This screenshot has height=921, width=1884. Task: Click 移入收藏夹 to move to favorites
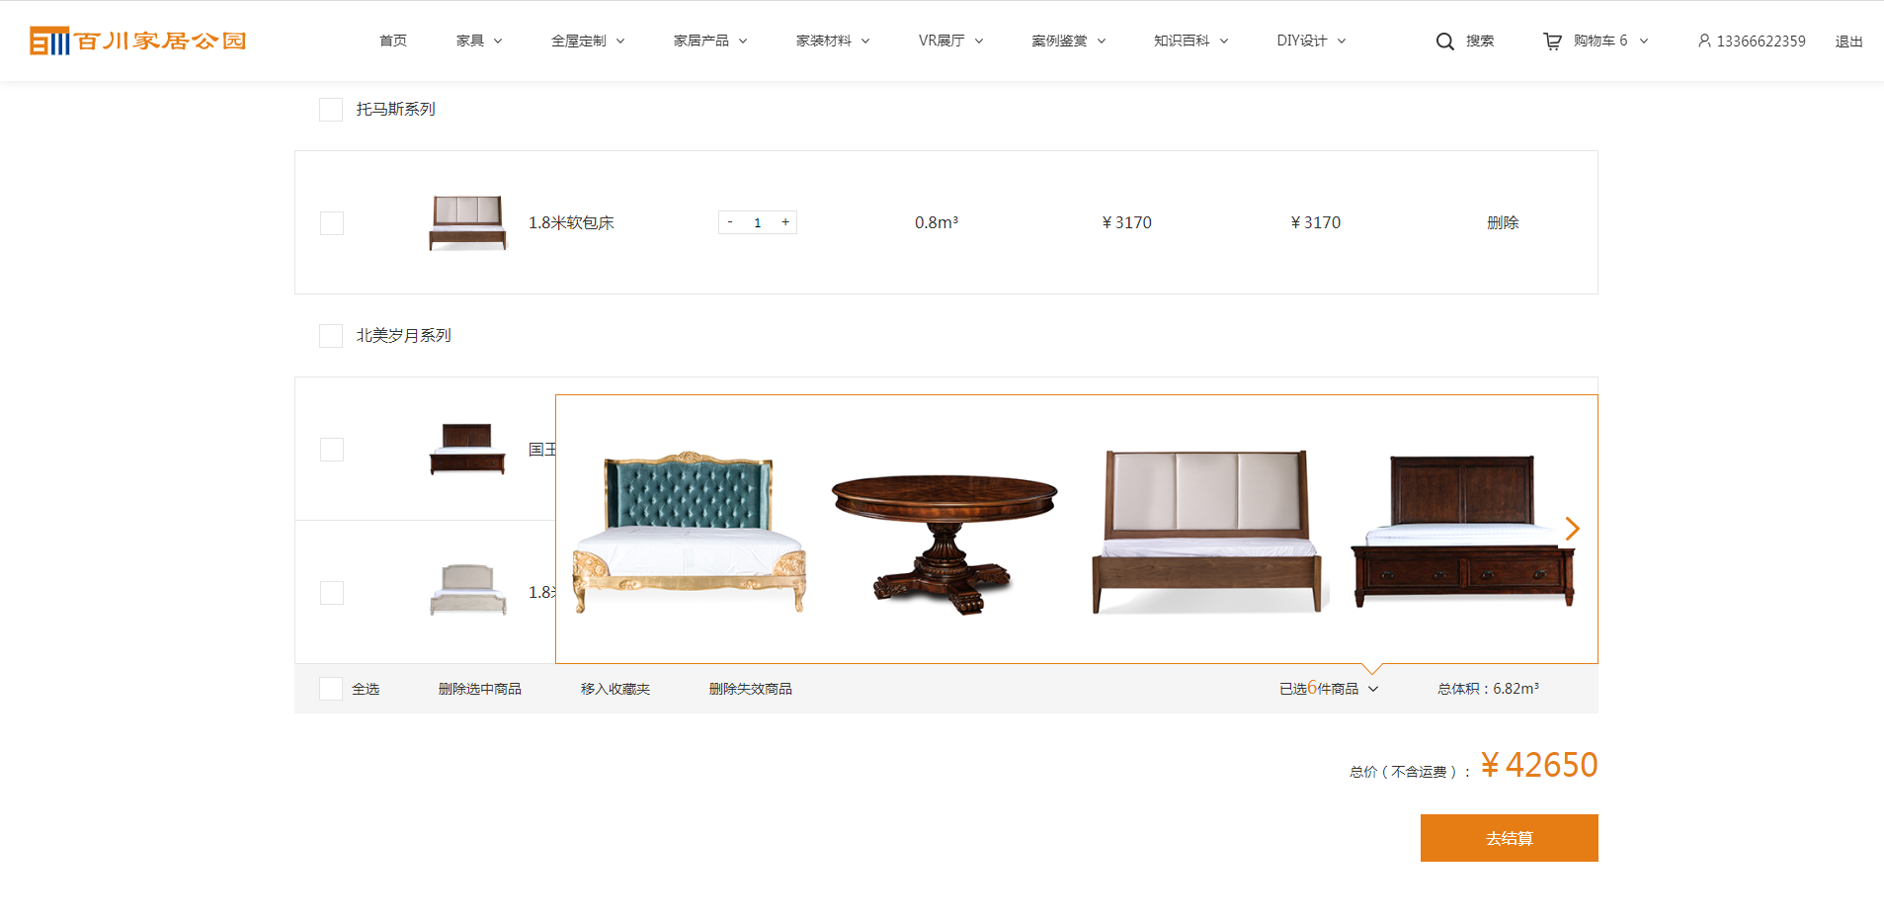pos(614,689)
